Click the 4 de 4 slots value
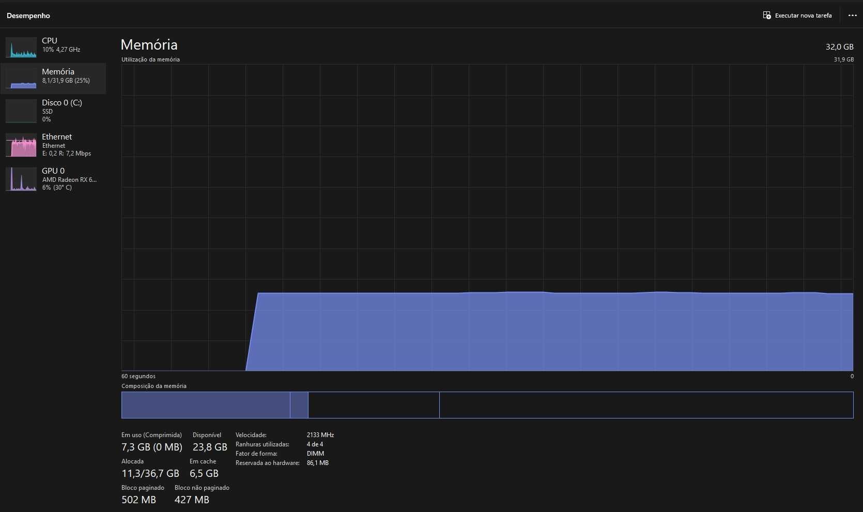The width and height of the screenshot is (863, 512). point(315,444)
